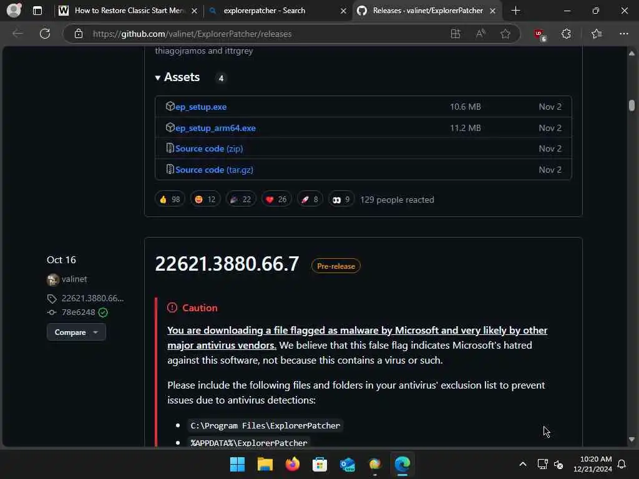This screenshot has width=639, height=479.
Task: Open Microsoft Store from the taskbar
Action: (319, 464)
